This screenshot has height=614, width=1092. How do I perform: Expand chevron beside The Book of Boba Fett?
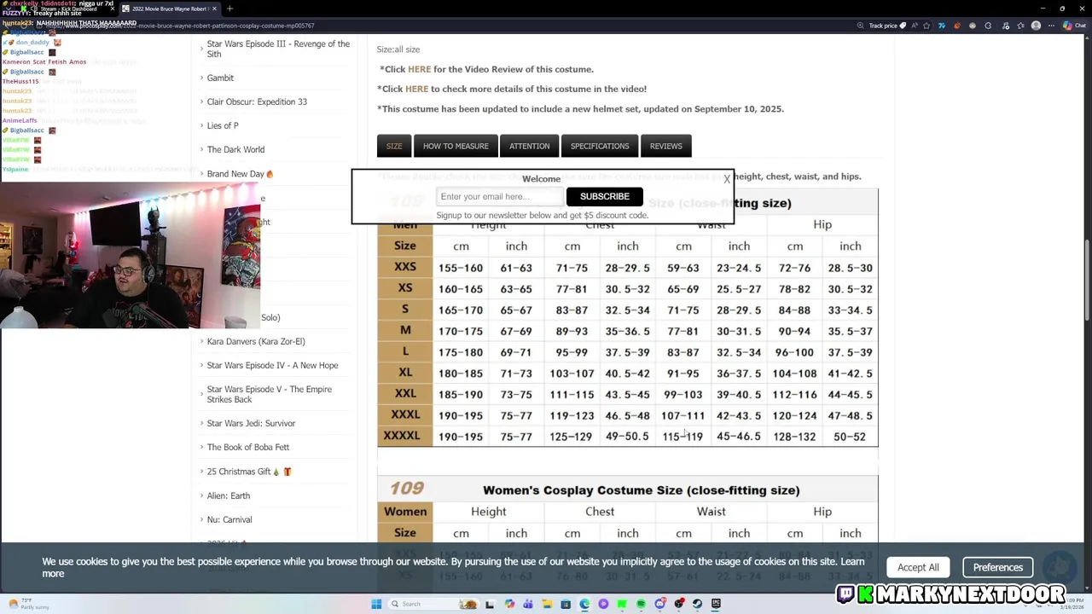pos(201,447)
